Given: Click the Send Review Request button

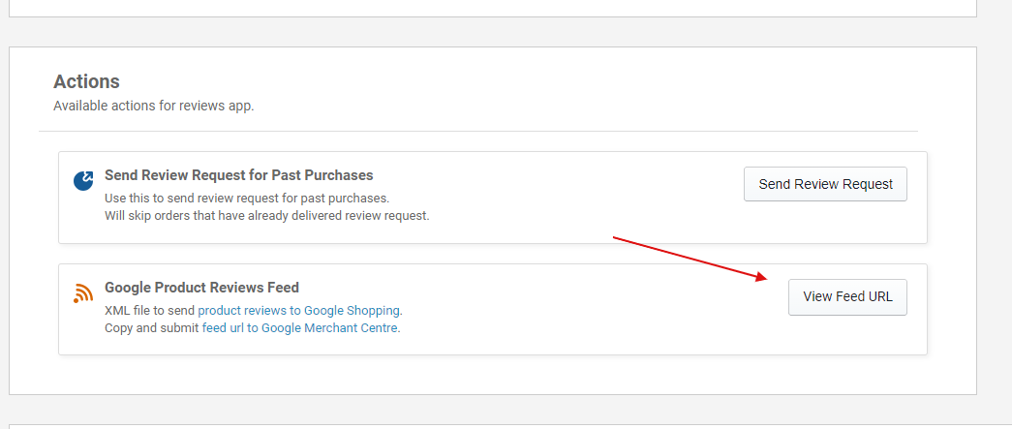Looking at the screenshot, I should 825,184.
